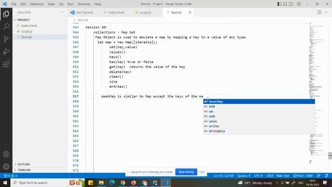Click the VS Code taskbar icon
Screen dimensions: 332x187
(x=165, y=182)
